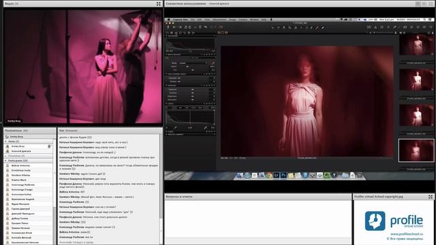This screenshot has height=245, width=436.
Task: Open the Adjustments menu in Capture One
Action: (219, 20)
